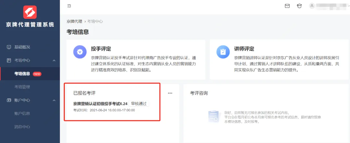Open the 投手评定 card title
The width and height of the screenshot is (350, 143).
tap(101, 49)
